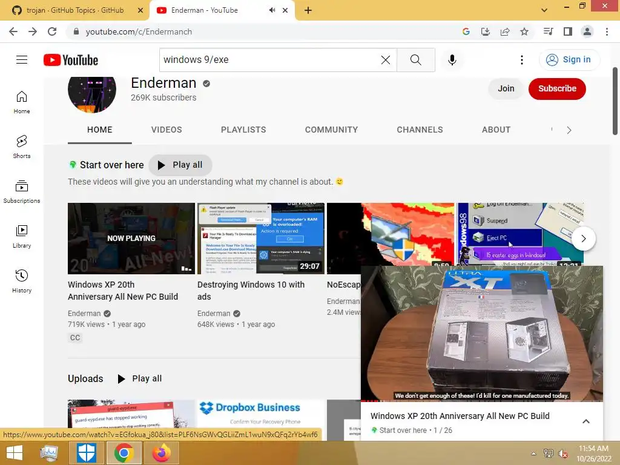This screenshot has width=620, height=465.
Task: Switch to the VIDEOS tab
Action: coord(167,130)
